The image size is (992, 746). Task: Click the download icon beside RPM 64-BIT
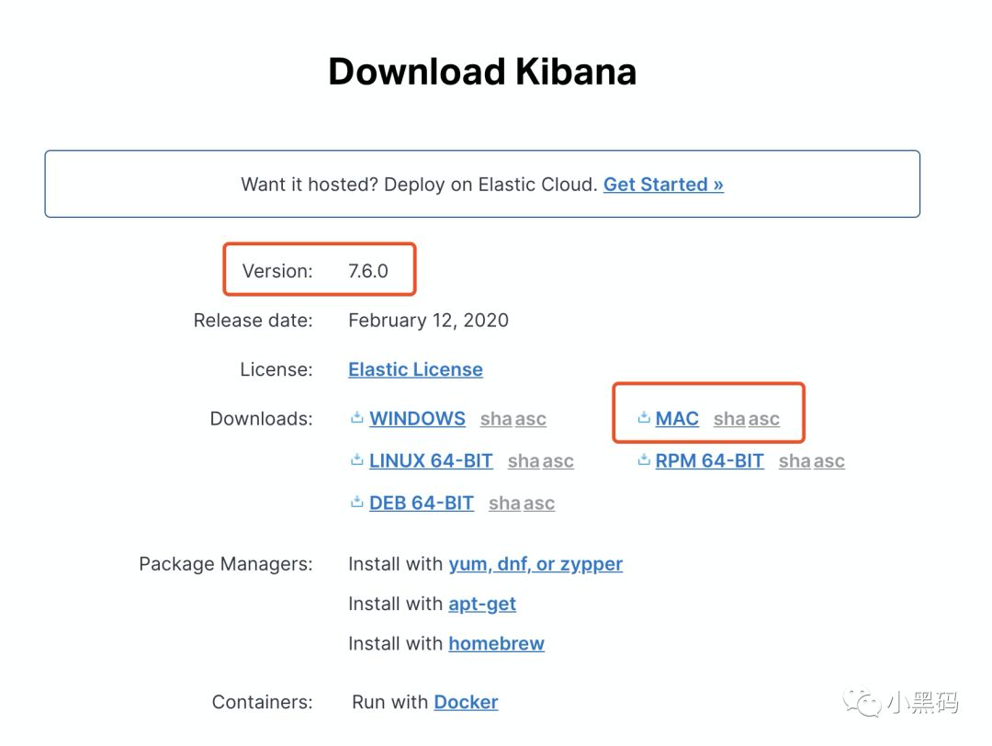[x=644, y=460]
